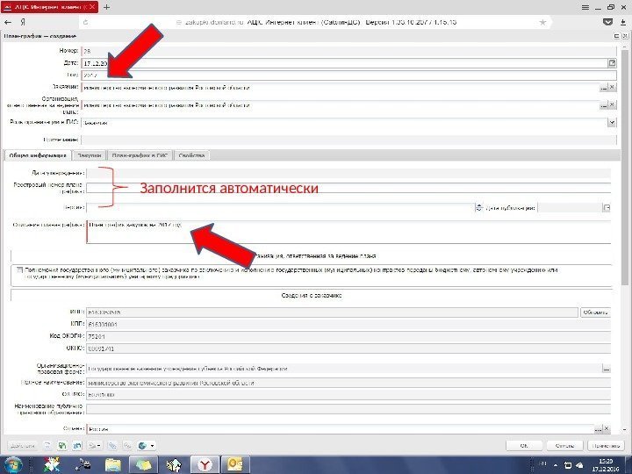Screen dimensions: 632x474
Task: Click the Примечание input field
Action: coord(348,140)
